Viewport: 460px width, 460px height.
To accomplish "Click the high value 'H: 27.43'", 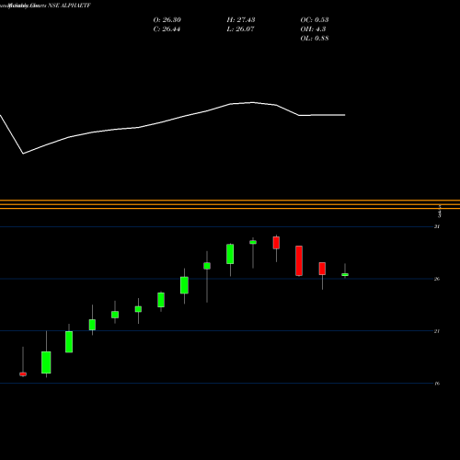I will pos(241,20).
